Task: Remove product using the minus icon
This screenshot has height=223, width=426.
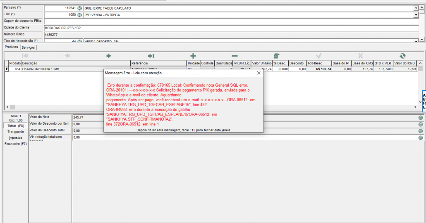Action: (235, 56)
